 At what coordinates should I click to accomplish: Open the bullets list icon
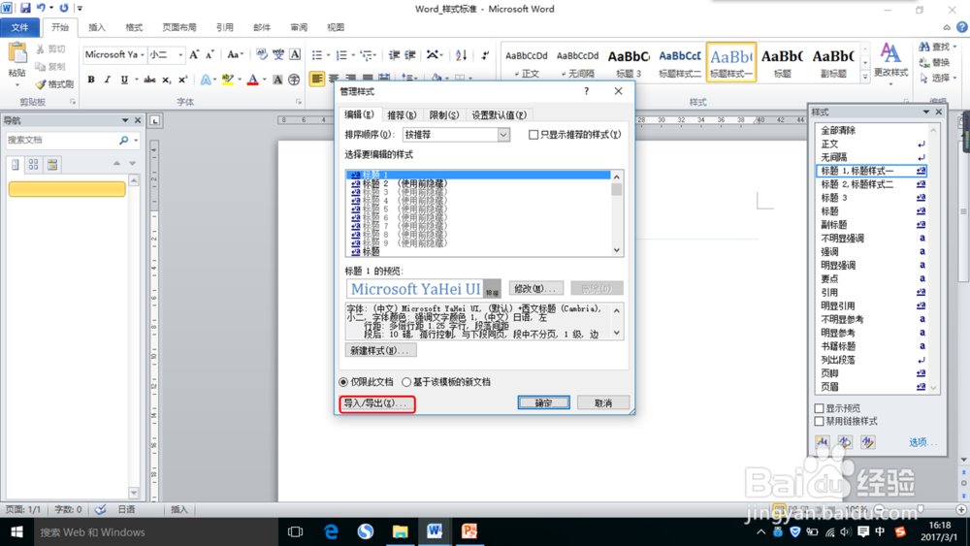point(317,55)
